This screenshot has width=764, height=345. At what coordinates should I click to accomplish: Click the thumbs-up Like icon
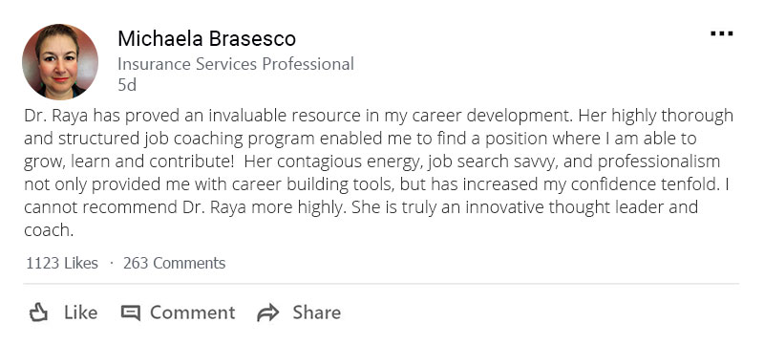[x=38, y=313]
